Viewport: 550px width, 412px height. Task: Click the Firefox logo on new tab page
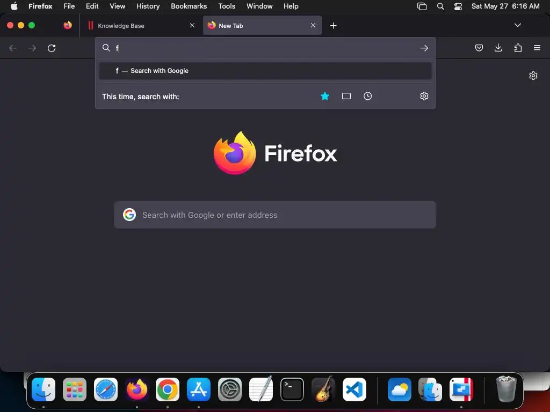235,153
